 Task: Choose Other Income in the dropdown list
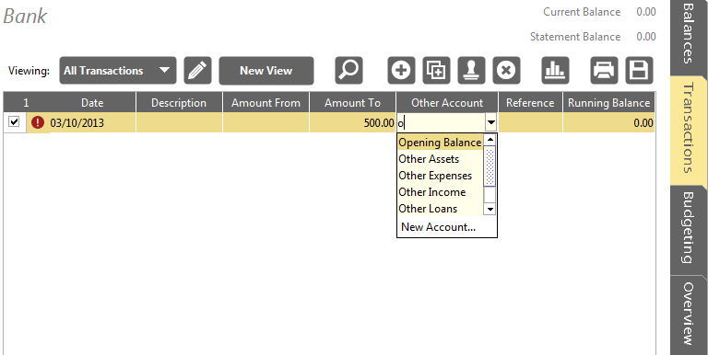pos(440,192)
